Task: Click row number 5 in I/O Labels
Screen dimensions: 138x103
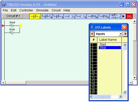Action: point(94,57)
